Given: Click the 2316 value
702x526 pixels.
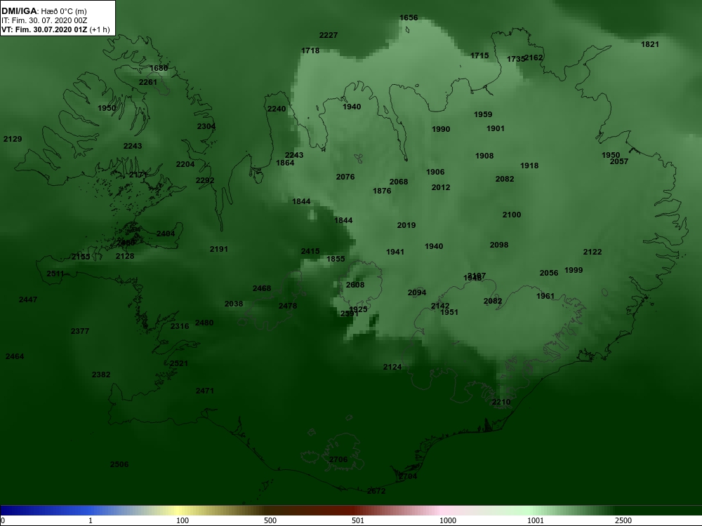Looking at the screenshot, I should tap(180, 327).
